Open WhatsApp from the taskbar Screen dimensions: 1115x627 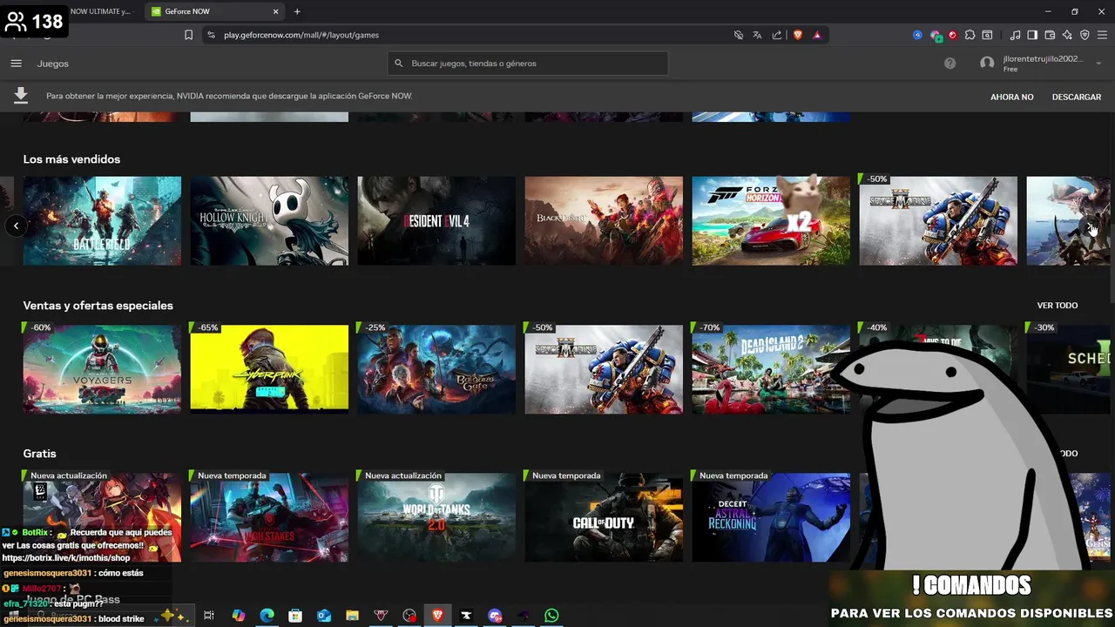point(551,616)
